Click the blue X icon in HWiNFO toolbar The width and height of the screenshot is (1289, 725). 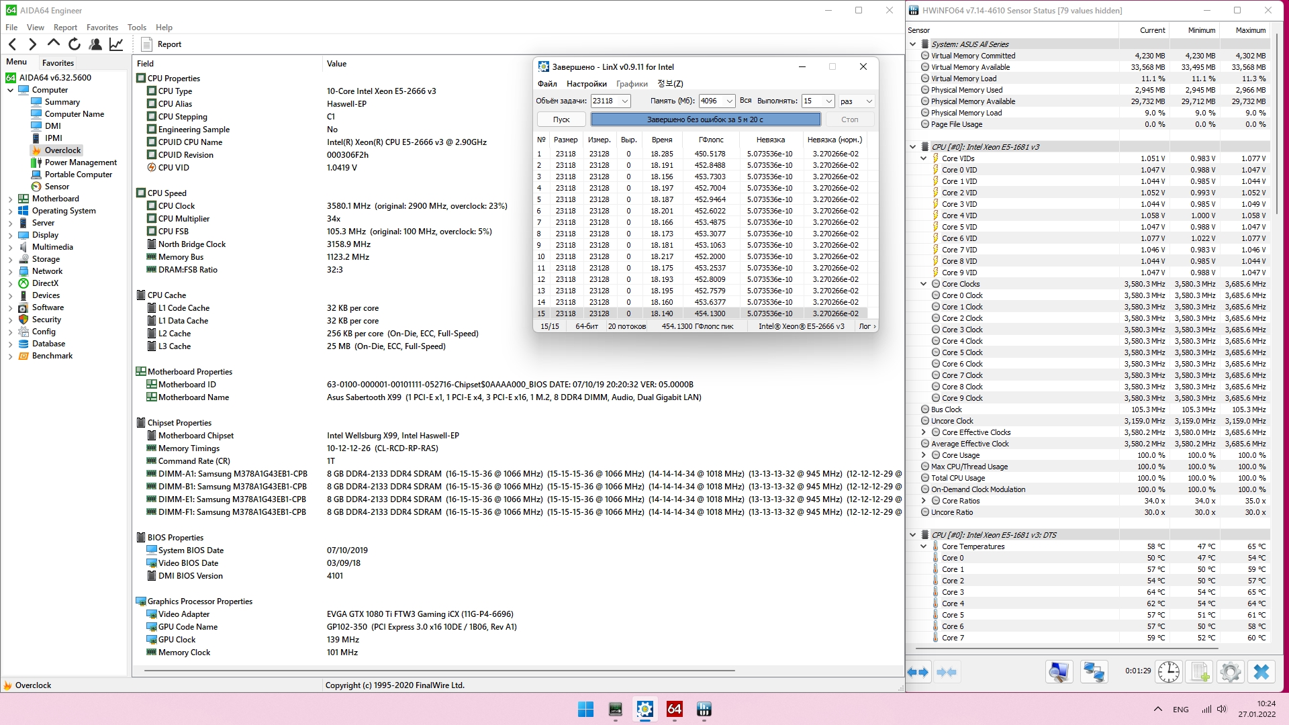coord(1261,672)
